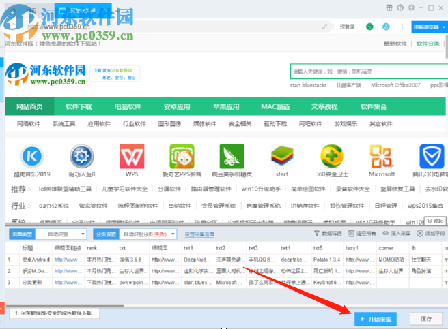This screenshot has height=329, width=448.
Task: Click the WPS app icon
Action: click(x=132, y=156)
